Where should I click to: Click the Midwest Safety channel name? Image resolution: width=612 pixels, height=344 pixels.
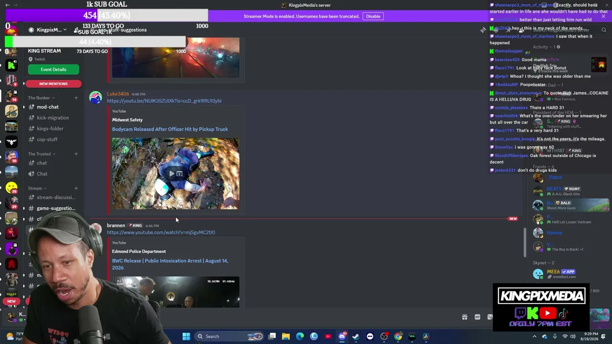[x=127, y=120]
